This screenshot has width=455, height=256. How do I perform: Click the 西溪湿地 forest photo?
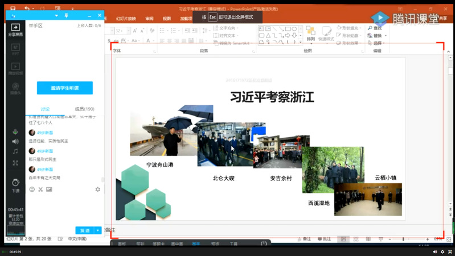pos(333,165)
